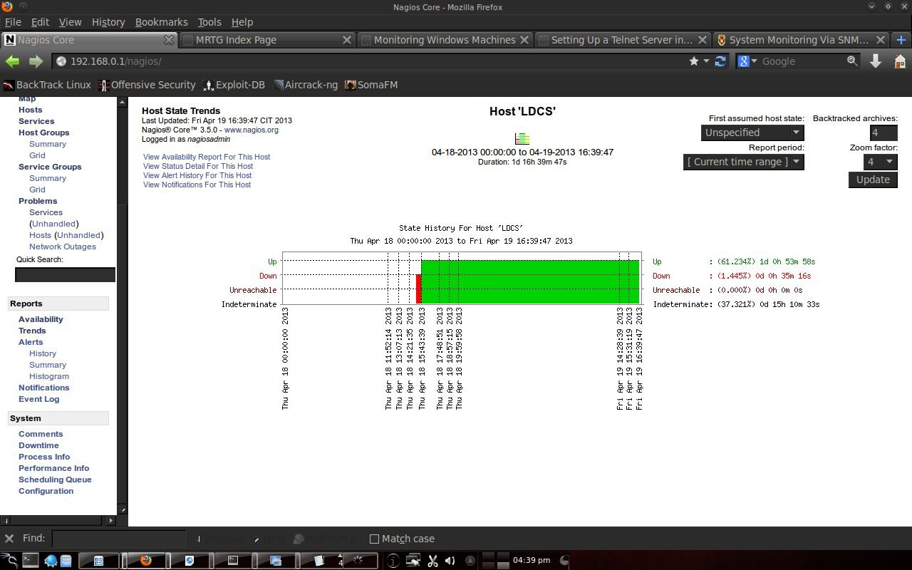
Task: Switch to the MRTG Index Page tab
Action: (266, 40)
